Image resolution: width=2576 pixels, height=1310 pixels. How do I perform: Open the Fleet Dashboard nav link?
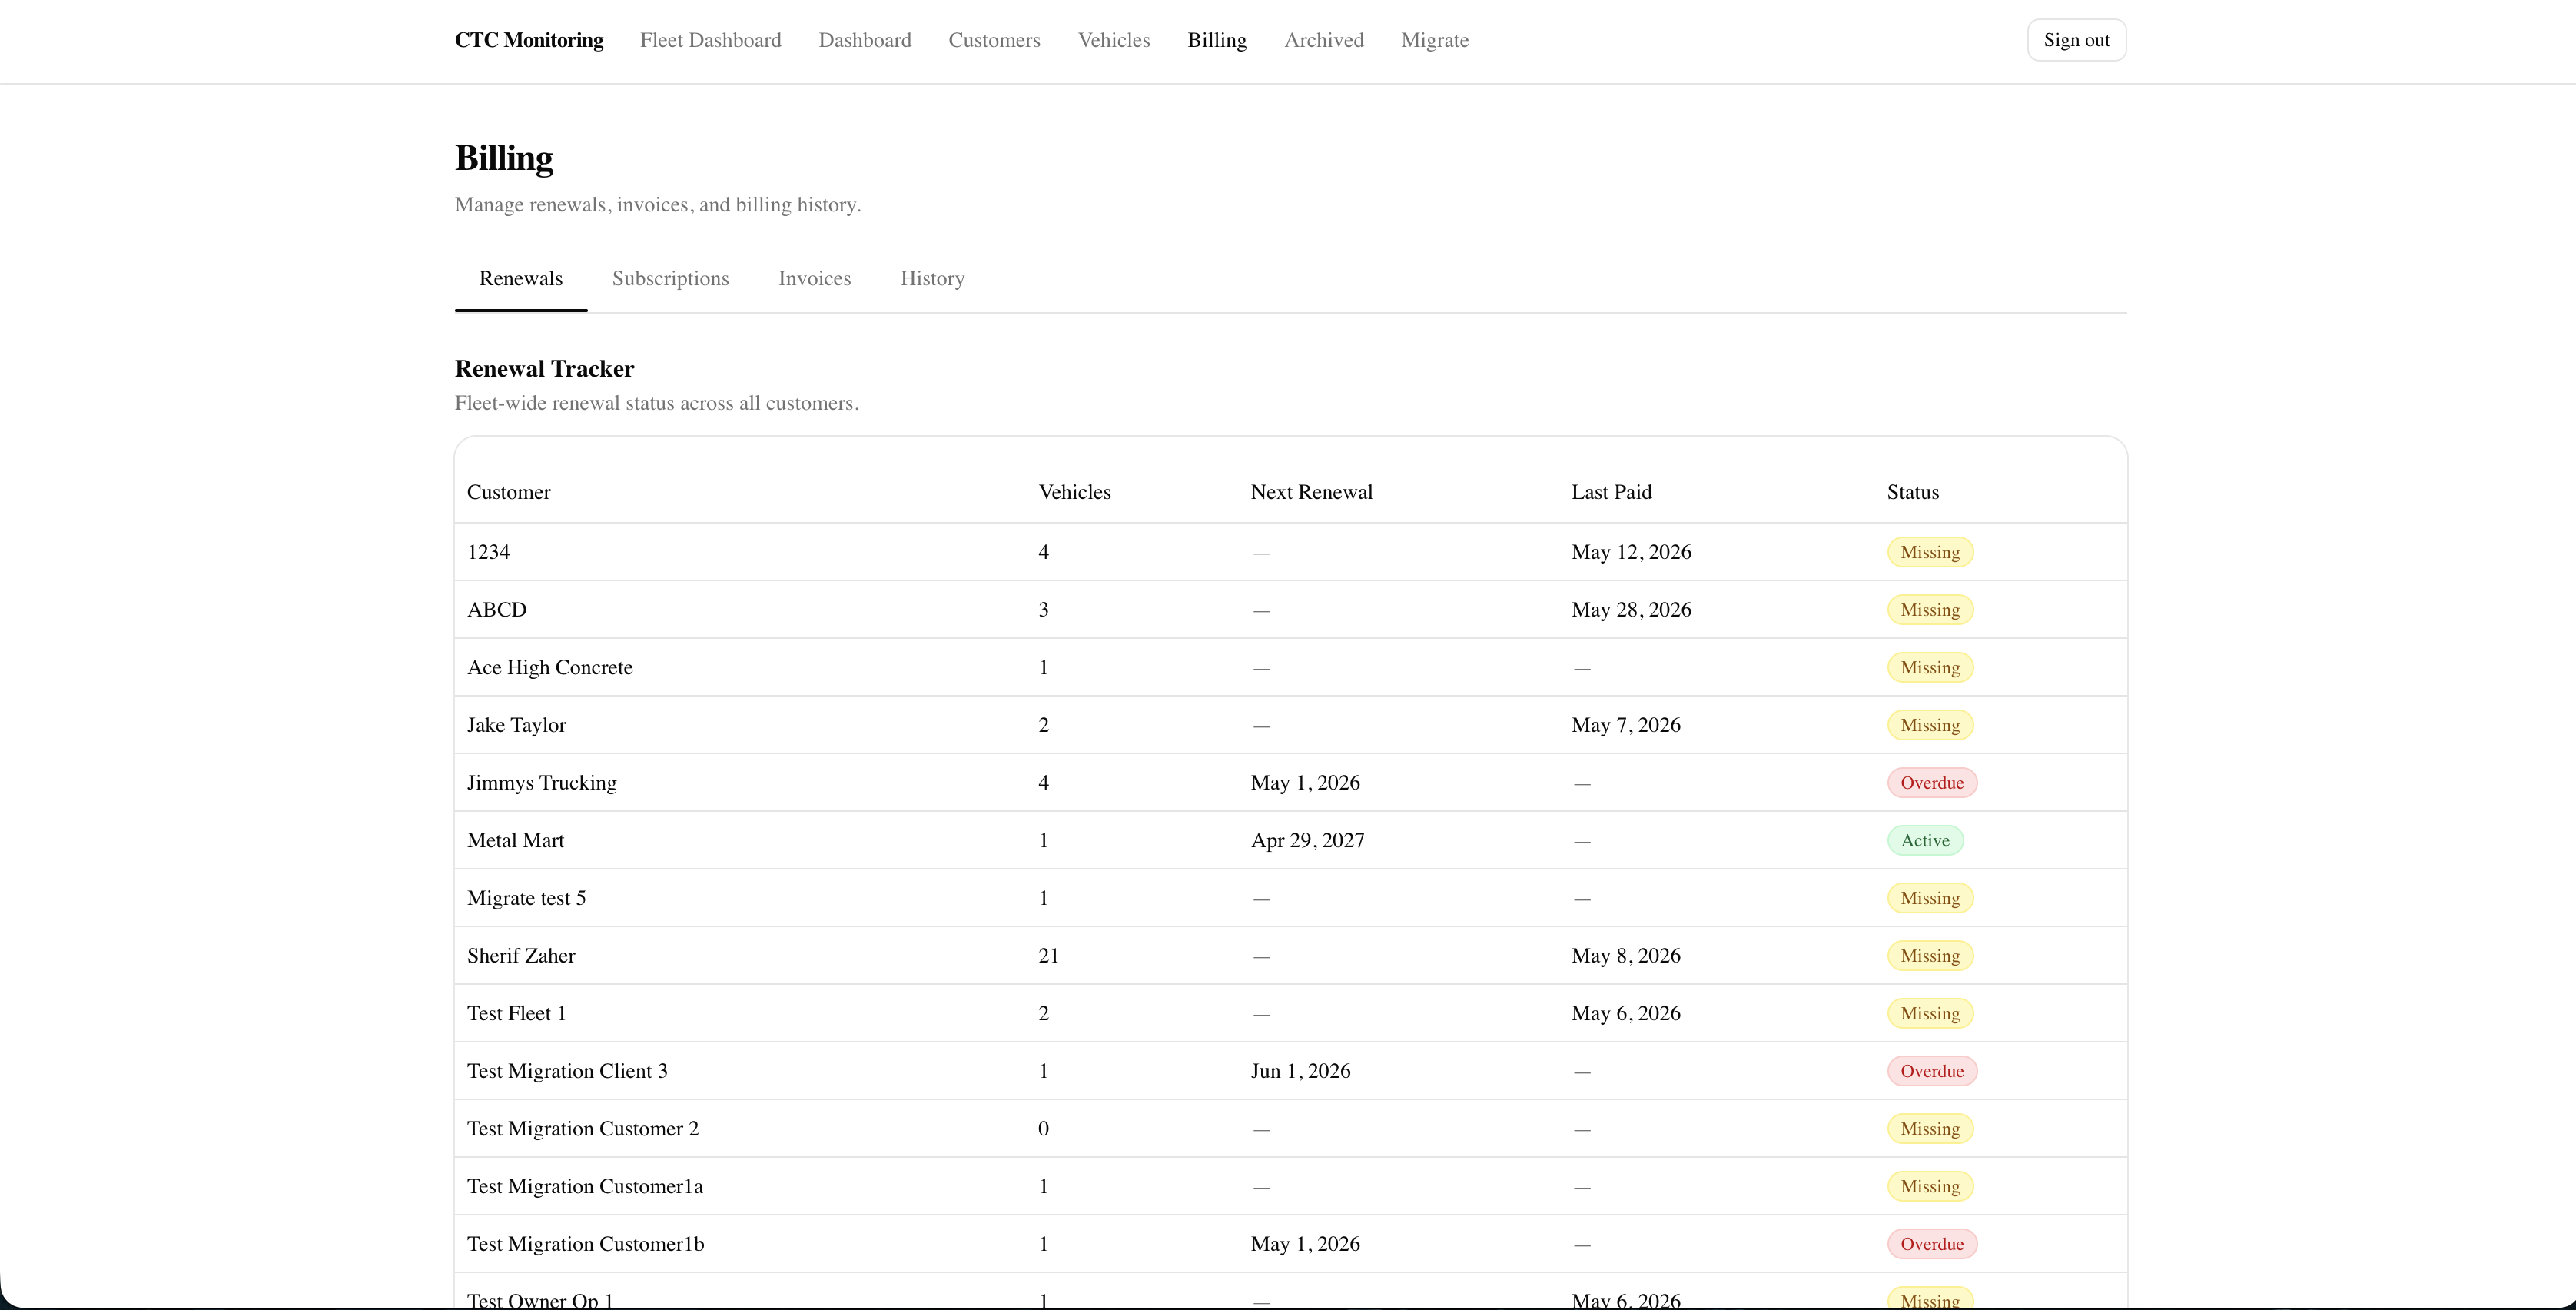[x=710, y=40]
